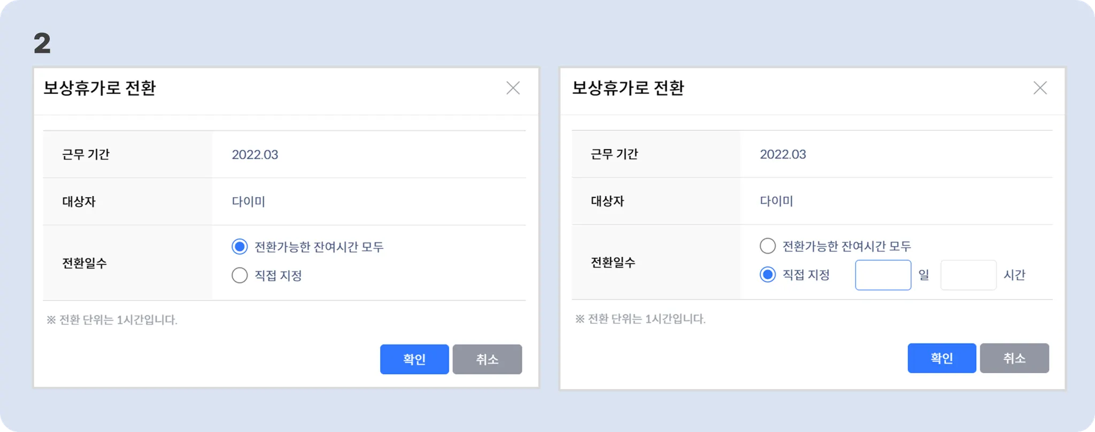Click the 2022.03 value in left dialog
This screenshot has height=432, width=1095.
[x=255, y=155]
